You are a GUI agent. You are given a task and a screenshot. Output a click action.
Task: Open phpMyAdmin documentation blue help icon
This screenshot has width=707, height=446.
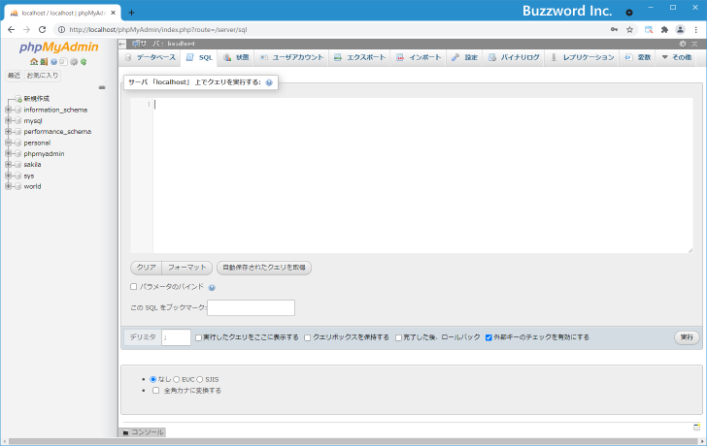click(x=53, y=62)
